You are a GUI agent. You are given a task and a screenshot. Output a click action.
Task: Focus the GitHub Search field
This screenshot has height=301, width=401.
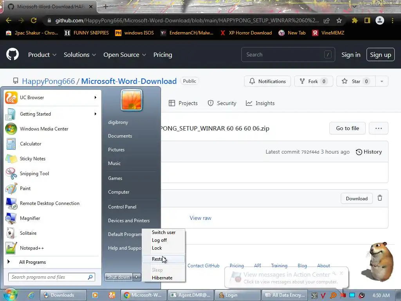point(288,54)
